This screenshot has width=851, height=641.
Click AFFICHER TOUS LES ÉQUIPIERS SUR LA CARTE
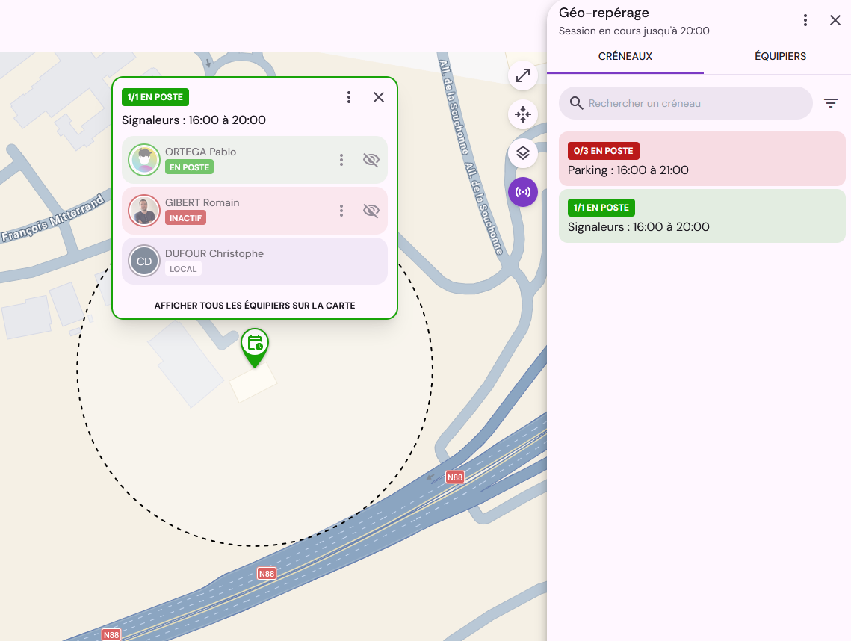pyautogui.click(x=255, y=306)
